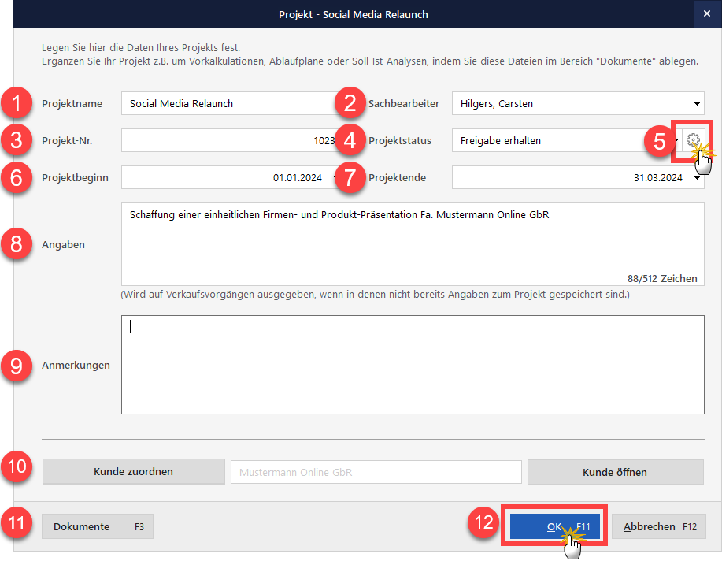Open the Projektende date picker arrow
The height and width of the screenshot is (561, 722).
click(x=697, y=178)
